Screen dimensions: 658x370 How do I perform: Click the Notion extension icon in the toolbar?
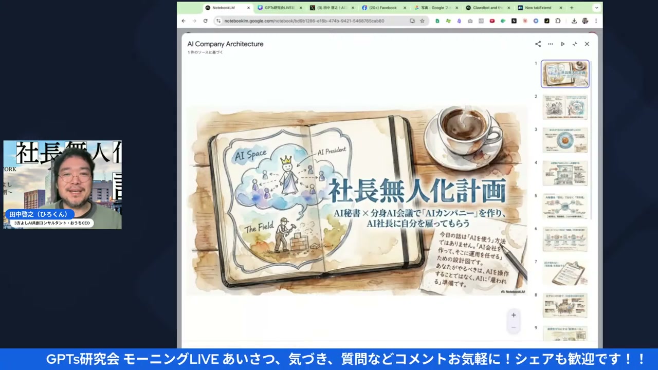pos(514,21)
